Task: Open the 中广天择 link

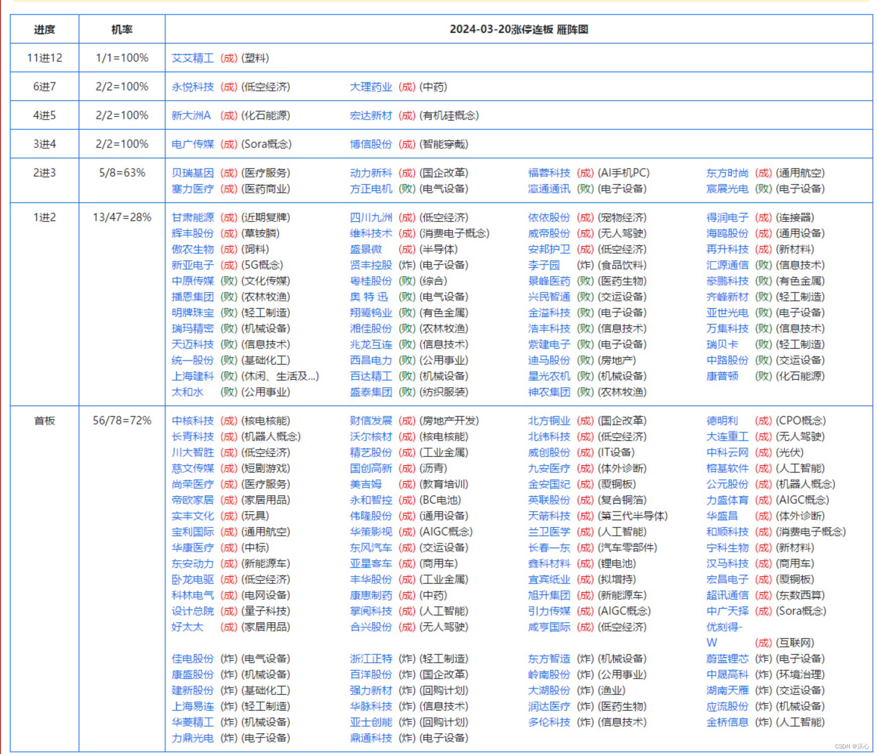Action: pos(727,611)
